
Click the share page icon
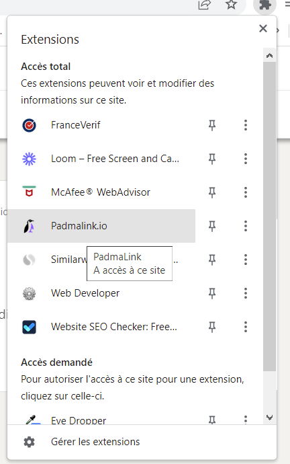[205, 5]
